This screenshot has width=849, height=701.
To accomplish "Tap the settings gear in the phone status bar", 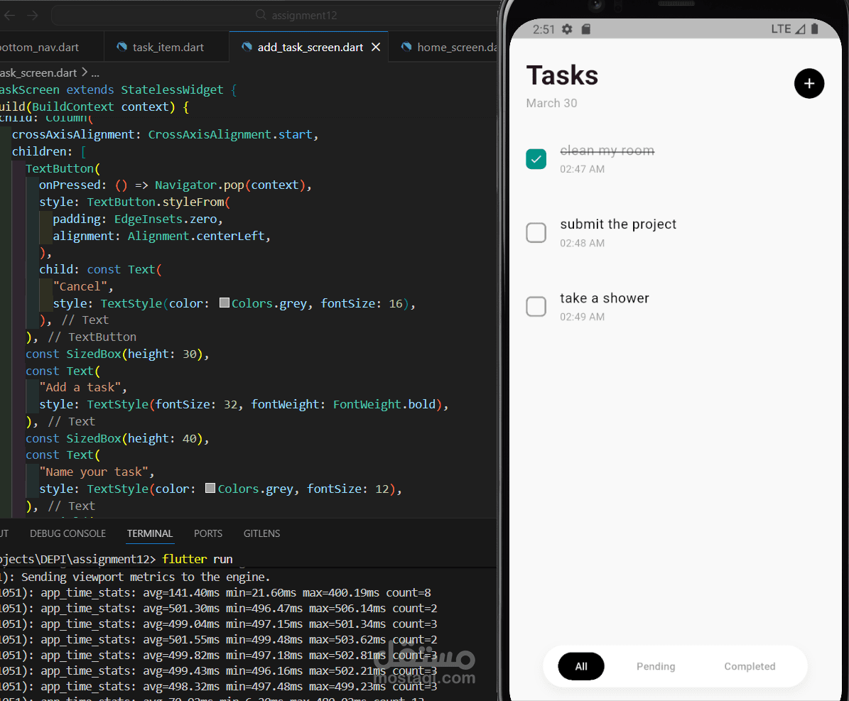I will 566,29.
